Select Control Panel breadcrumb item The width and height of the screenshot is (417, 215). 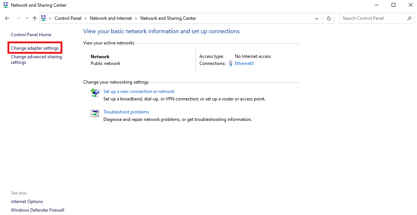(x=68, y=18)
